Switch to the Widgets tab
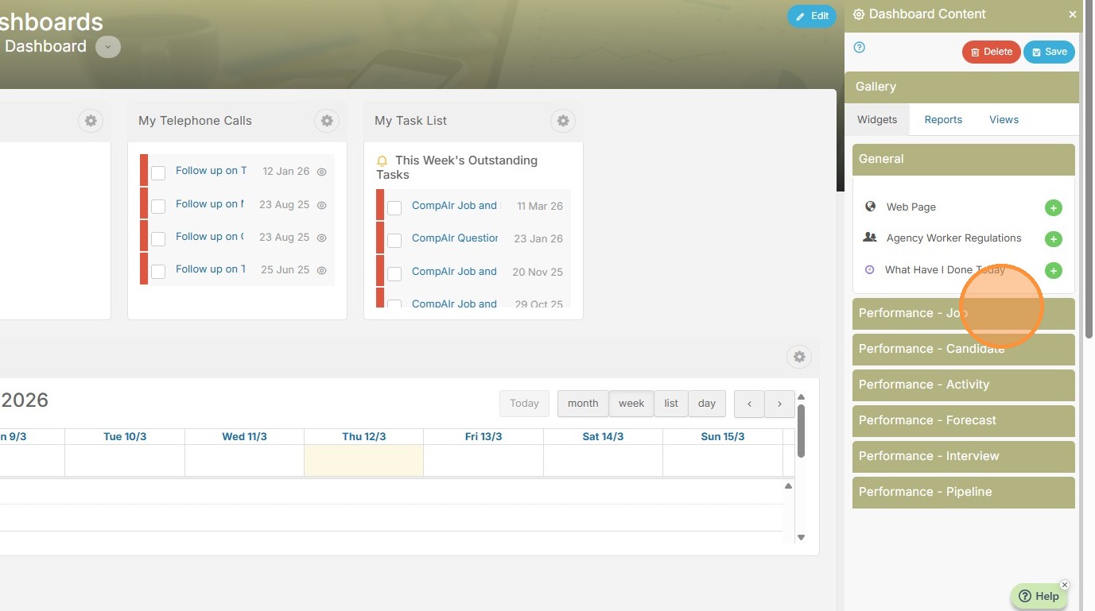 point(877,120)
